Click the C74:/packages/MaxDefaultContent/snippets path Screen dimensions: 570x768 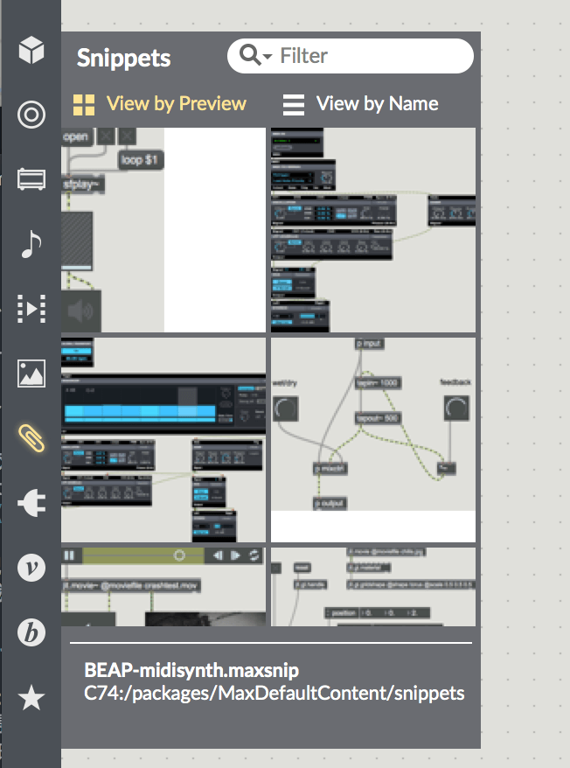pos(275,693)
